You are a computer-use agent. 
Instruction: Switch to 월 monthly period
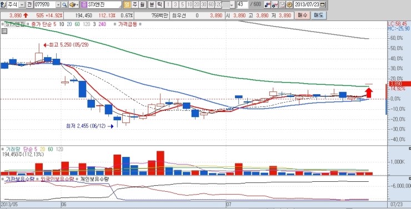142,4
